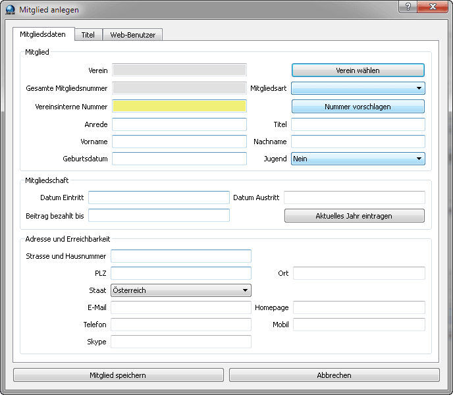
Task: Focus the Nachname field
Action: 358,142
